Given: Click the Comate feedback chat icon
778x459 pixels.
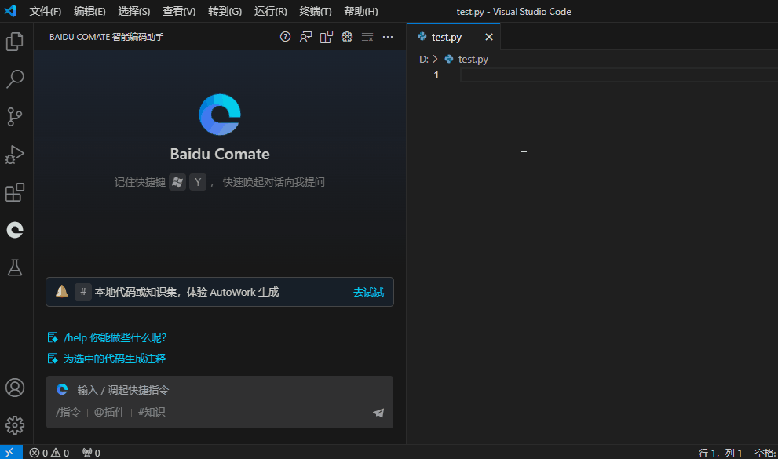Looking at the screenshot, I should pyautogui.click(x=305, y=37).
